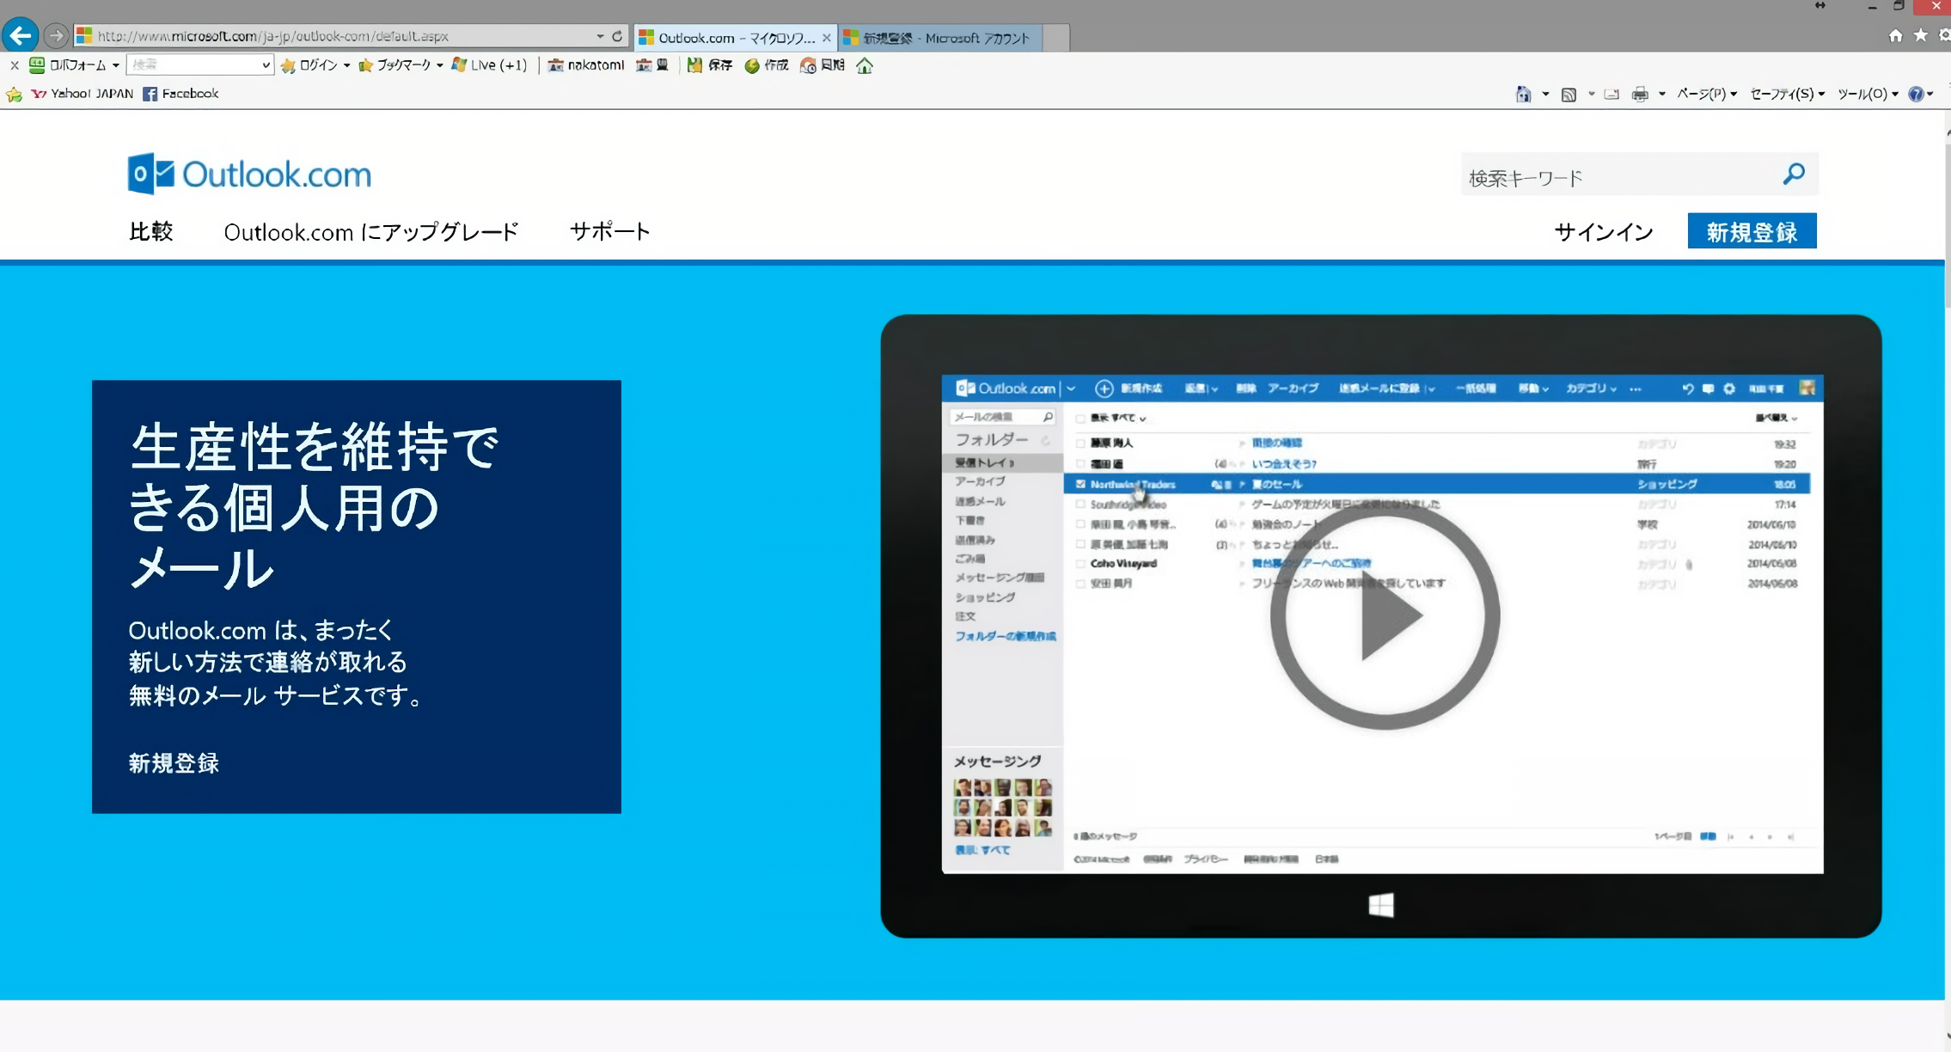Open the ログイン (Login) toolbar dropdown
The width and height of the screenshot is (1951, 1052).
click(x=315, y=65)
